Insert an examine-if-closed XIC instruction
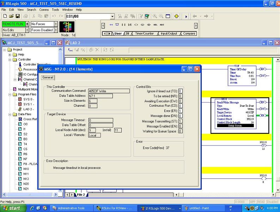Image resolution: width=280 pixels, height=212 pixels. [x=123, y=25]
